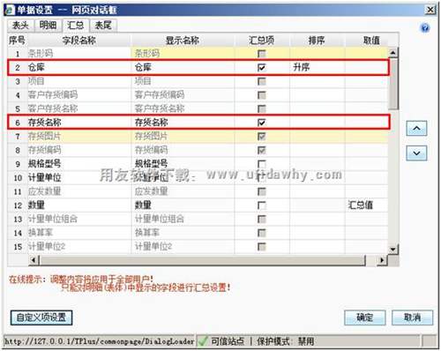Toggle 汇总项 checkbox for 应发数量 row

(x=261, y=191)
